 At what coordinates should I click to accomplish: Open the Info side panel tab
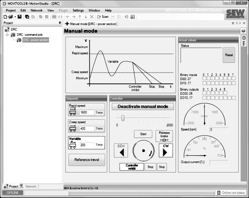pyautogui.click(x=244, y=41)
